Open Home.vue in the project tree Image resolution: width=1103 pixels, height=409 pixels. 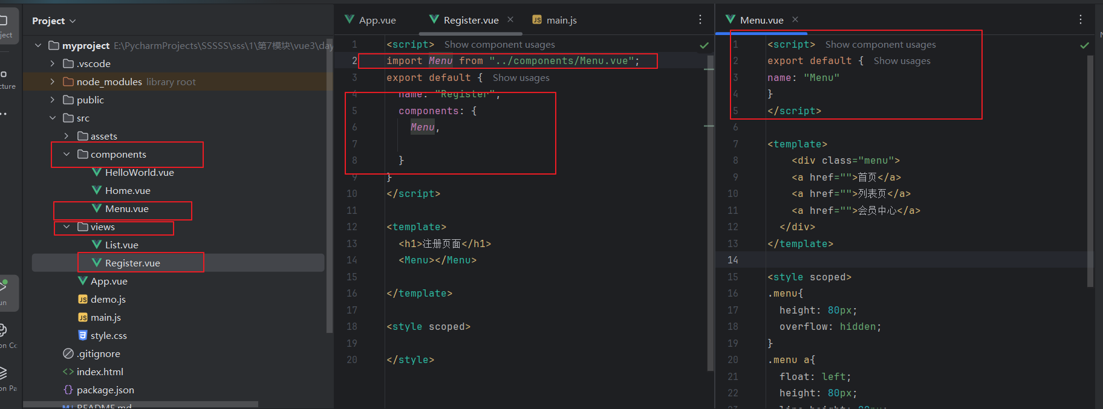tap(128, 190)
